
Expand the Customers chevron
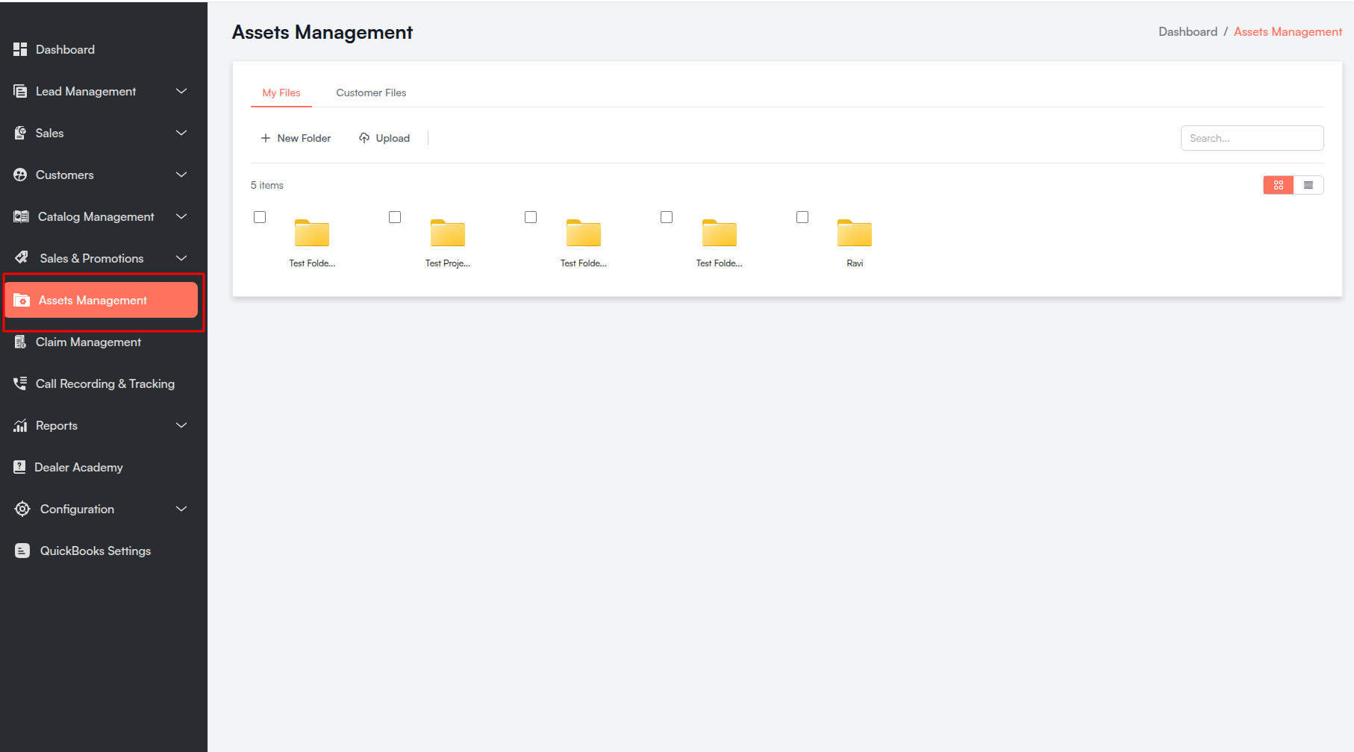click(x=181, y=175)
